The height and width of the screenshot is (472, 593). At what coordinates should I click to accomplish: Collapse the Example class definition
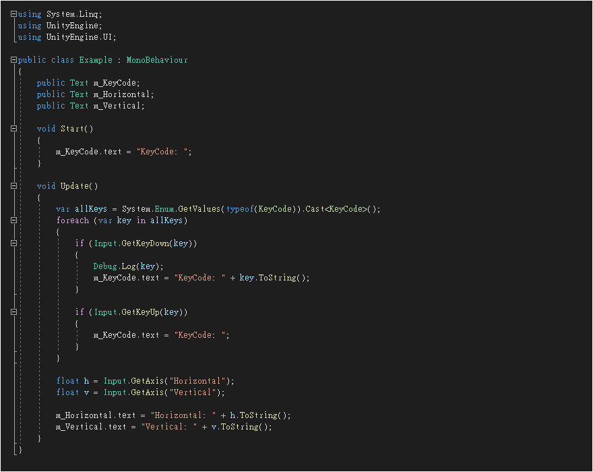coord(13,60)
